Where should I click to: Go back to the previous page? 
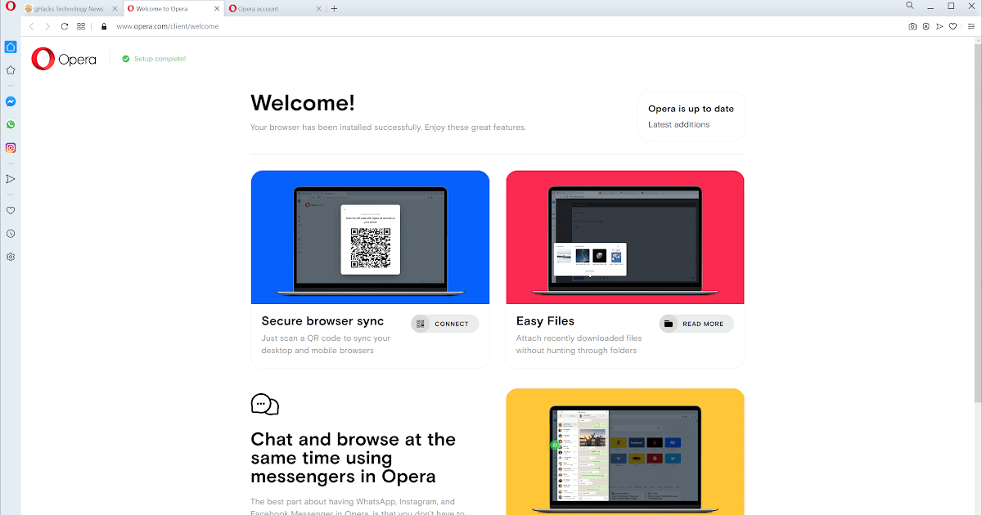(32, 26)
